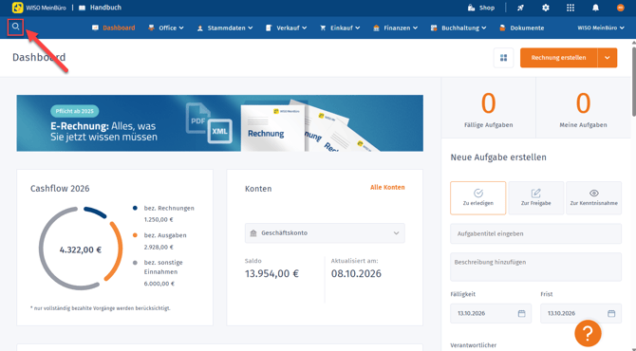Viewport: 636px width, 351px height.
Task: Open the settings gear icon
Action: coord(546,8)
